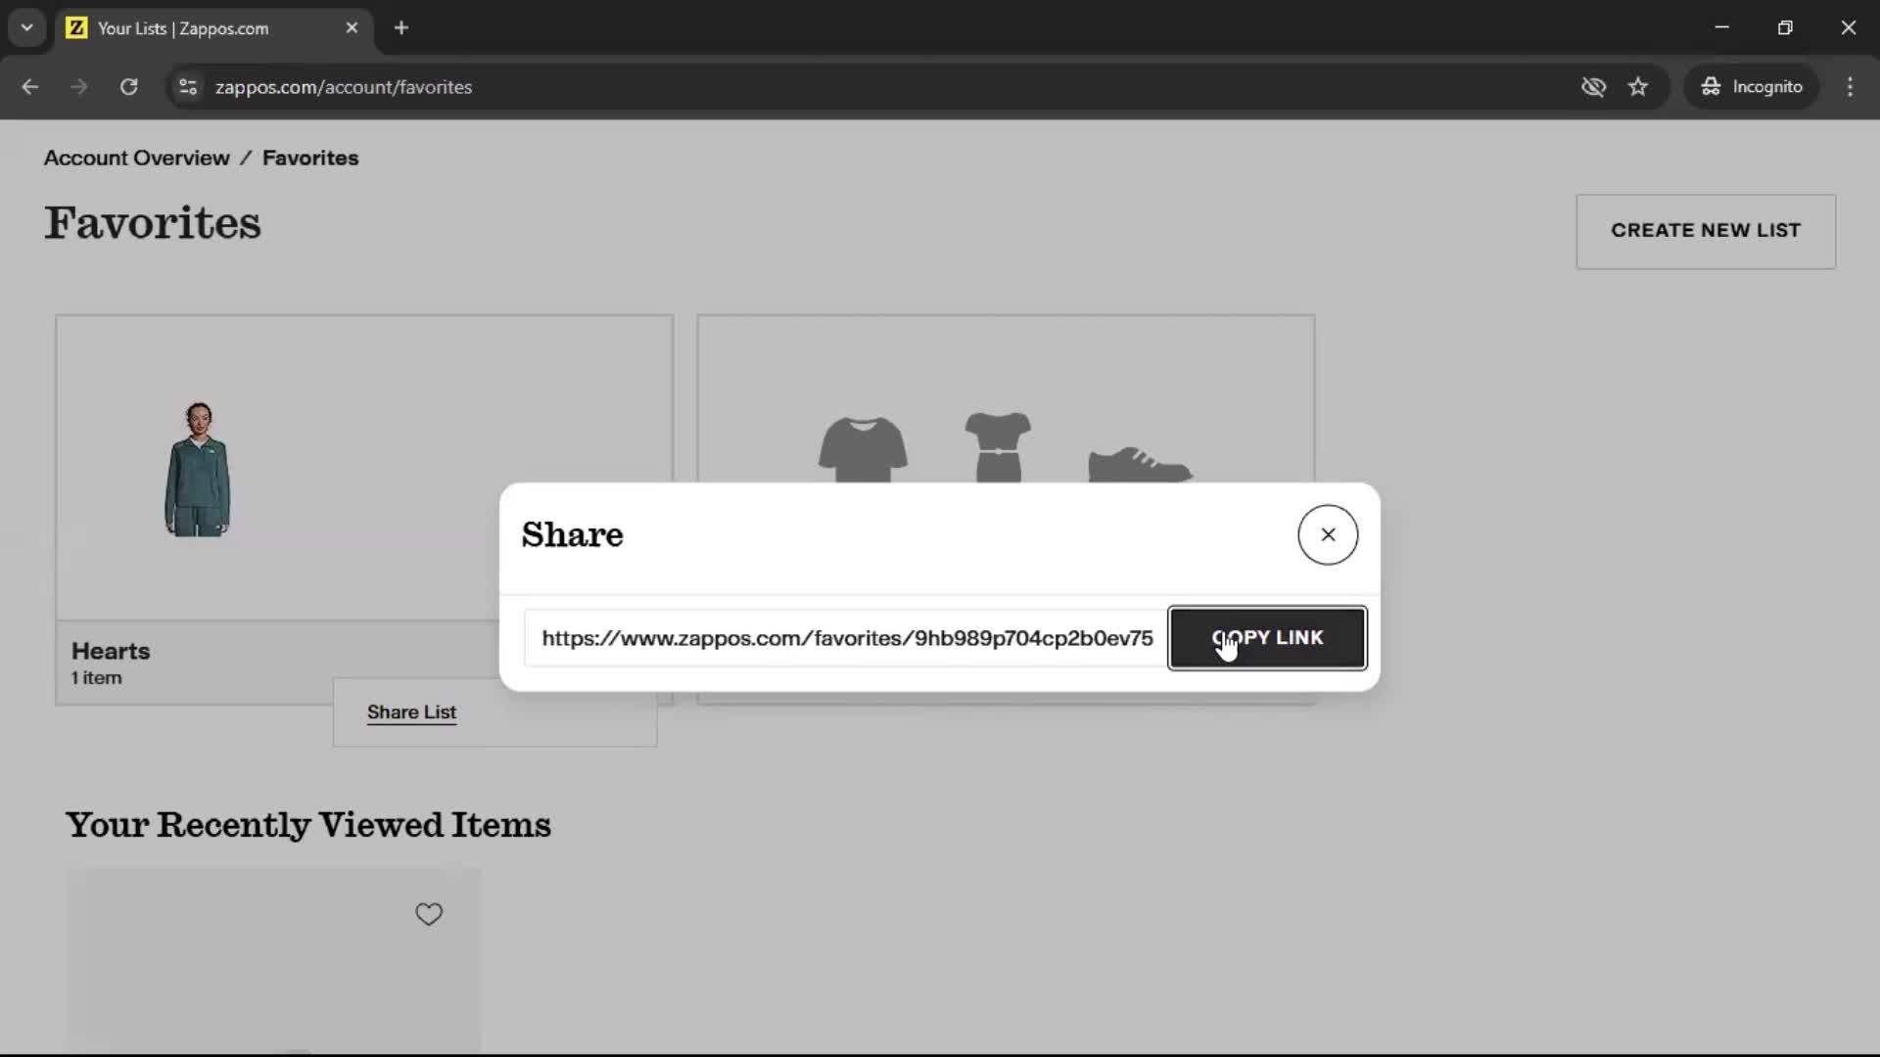This screenshot has height=1057, width=1880.
Task: Favorite the recently viewed item heart icon
Action: pyautogui.click(x=429, y=914)
